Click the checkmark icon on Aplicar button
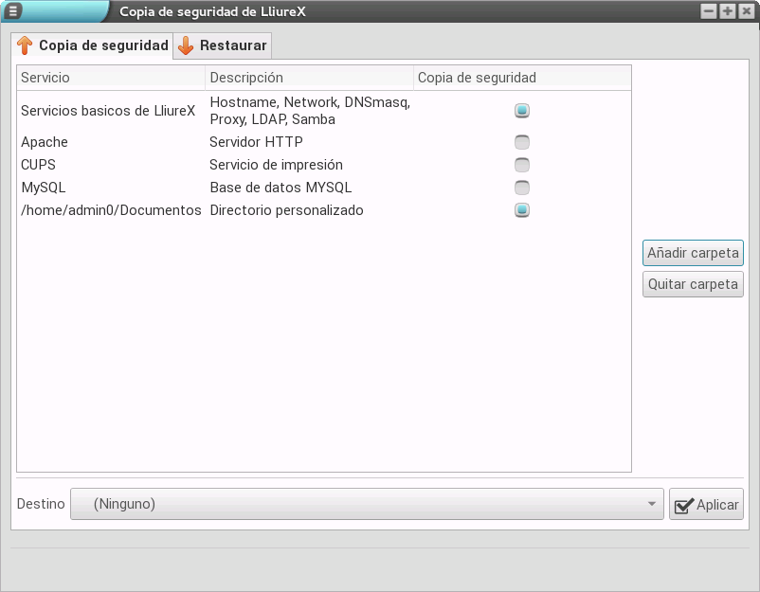The width and height of the screenshot is (760, 592). [x=683, y=506]
